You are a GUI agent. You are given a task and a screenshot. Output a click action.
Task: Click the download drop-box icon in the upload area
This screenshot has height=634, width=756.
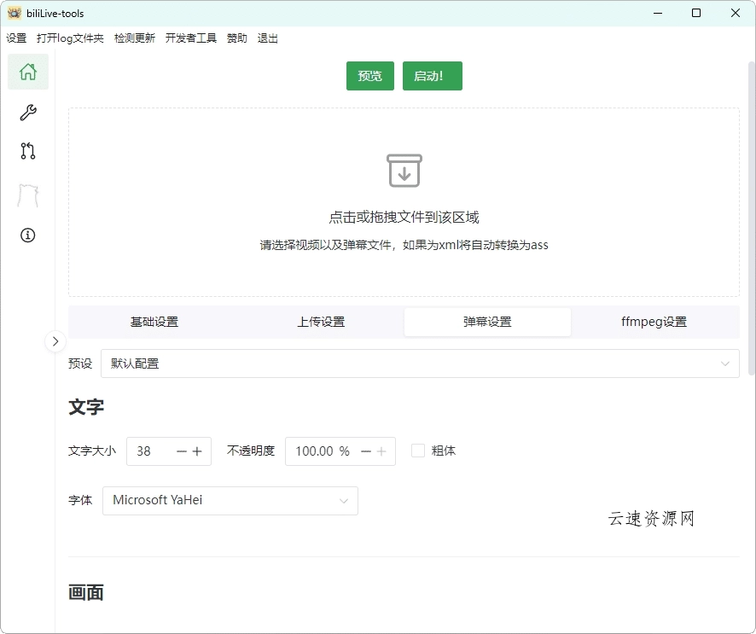pos(404,170)
